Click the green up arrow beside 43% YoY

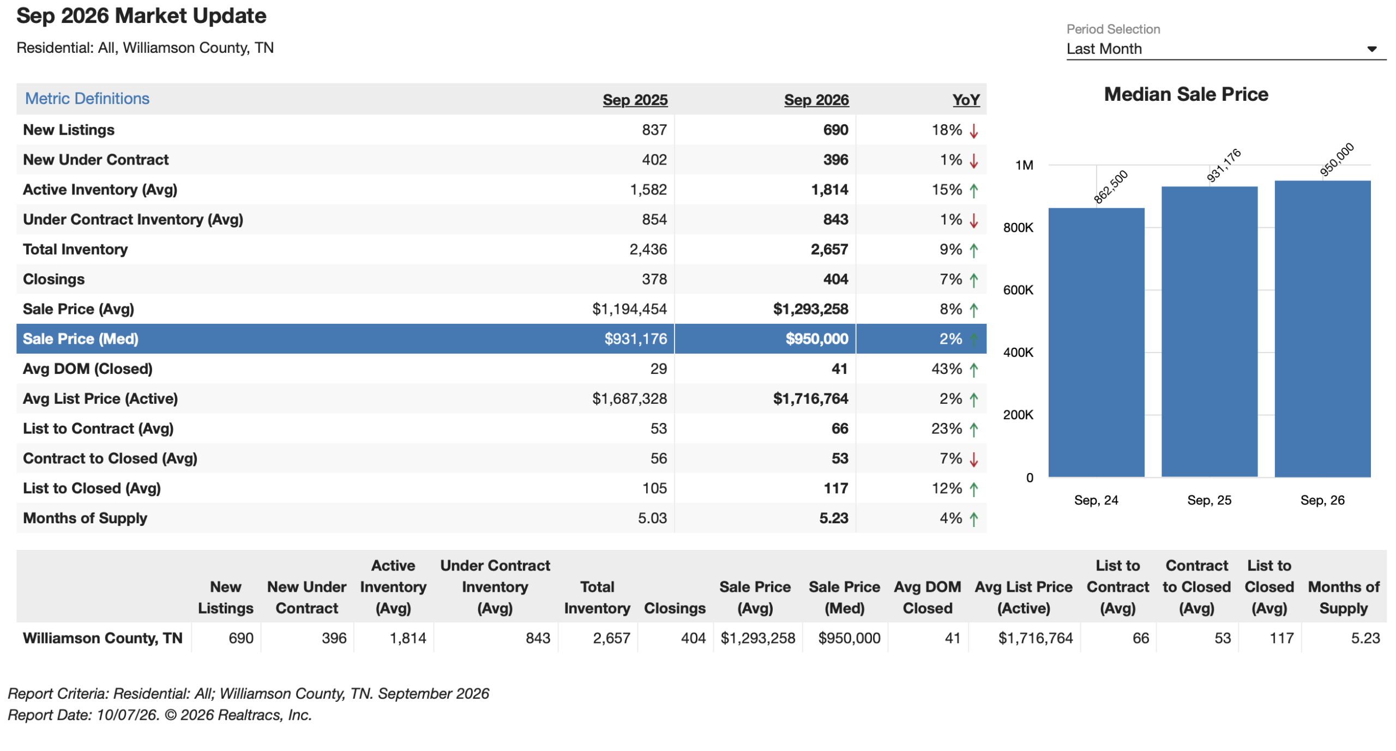973,370
